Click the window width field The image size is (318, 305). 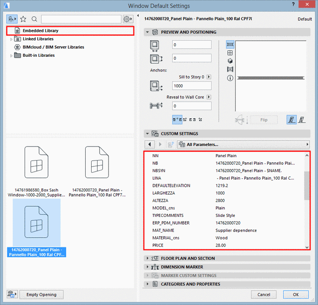(x=192, y=44)
